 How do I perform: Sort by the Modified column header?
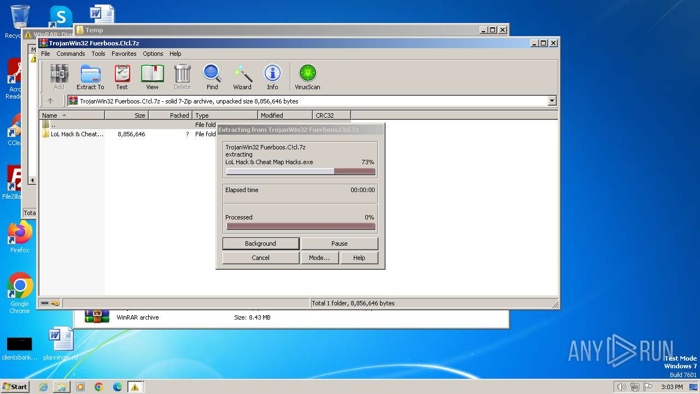click(x=285, y=115)
